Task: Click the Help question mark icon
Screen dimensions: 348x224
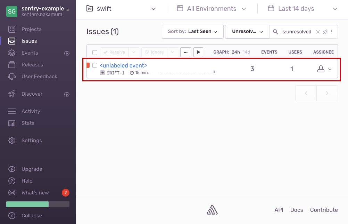Action: tap(12, 181)
